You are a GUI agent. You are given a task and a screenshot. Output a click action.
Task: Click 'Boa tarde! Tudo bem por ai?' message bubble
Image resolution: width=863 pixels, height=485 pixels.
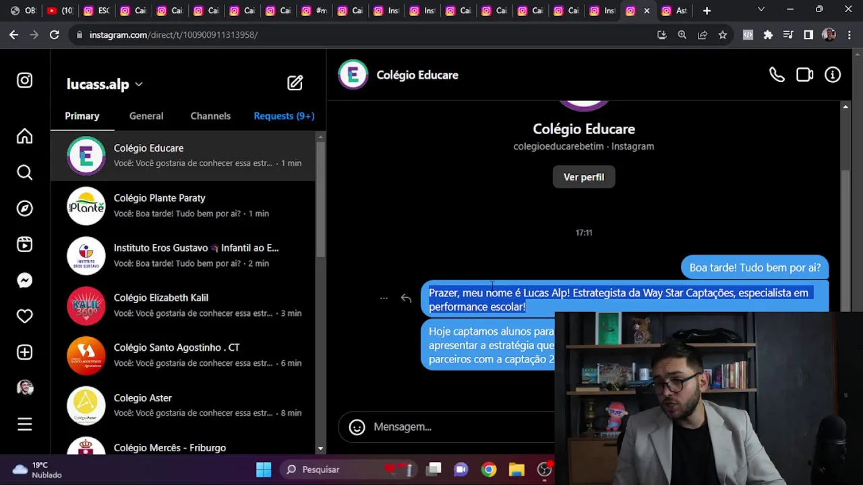coord(754,267)
